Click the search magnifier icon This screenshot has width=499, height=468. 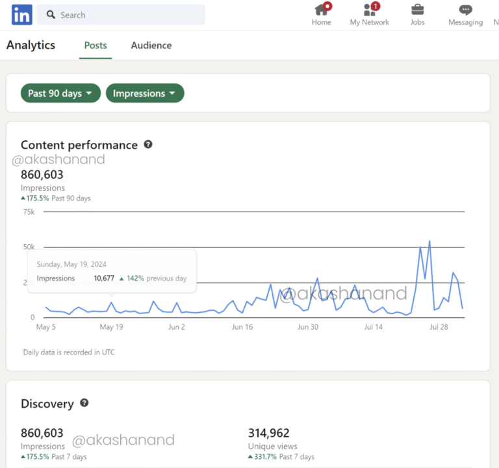(51, 15)
